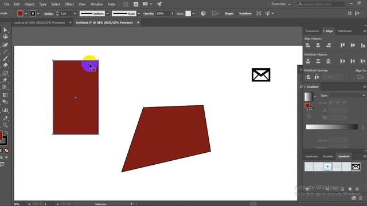Open the Window menu
Image resolution: width=367 pixels, height=206 pixels.
click(x=97, y=4)
